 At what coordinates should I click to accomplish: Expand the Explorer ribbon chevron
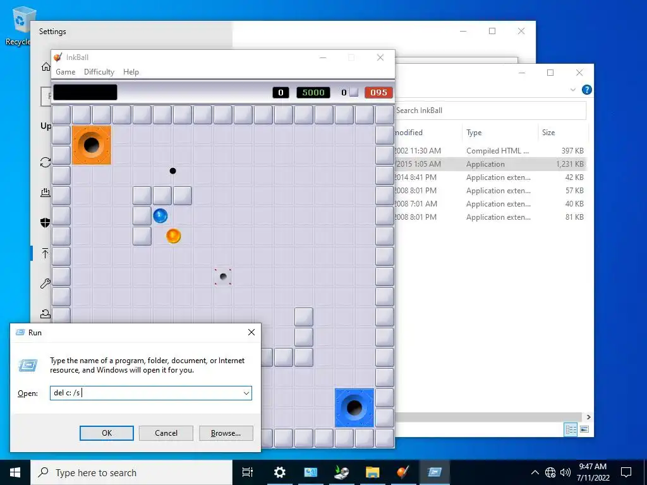572,90
